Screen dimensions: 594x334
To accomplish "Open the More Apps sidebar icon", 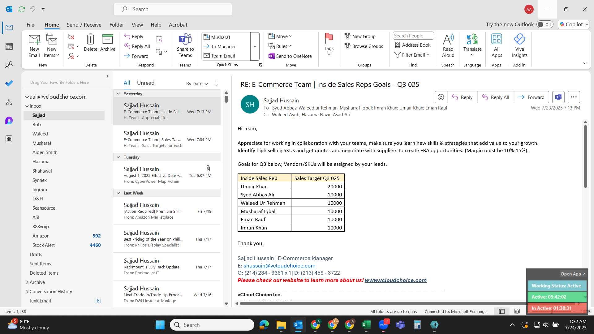I will (x=9, y=139).
